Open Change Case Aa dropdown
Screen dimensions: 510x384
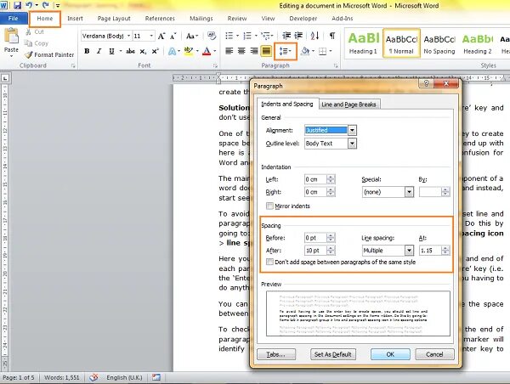(192, 36)
